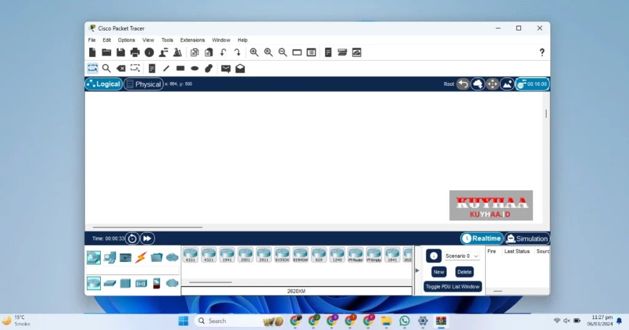The image size is (629, 330).
Task: Open a file with the folder icon
Action: tap(106, 53)
